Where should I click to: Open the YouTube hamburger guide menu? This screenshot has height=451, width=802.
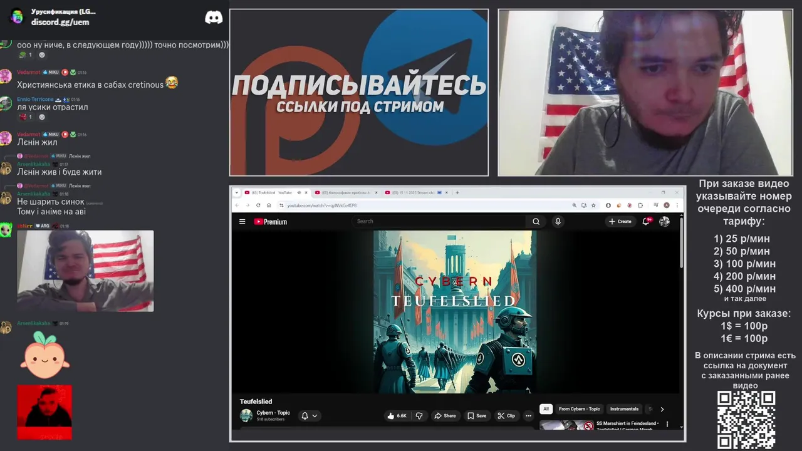coord(242,221)
